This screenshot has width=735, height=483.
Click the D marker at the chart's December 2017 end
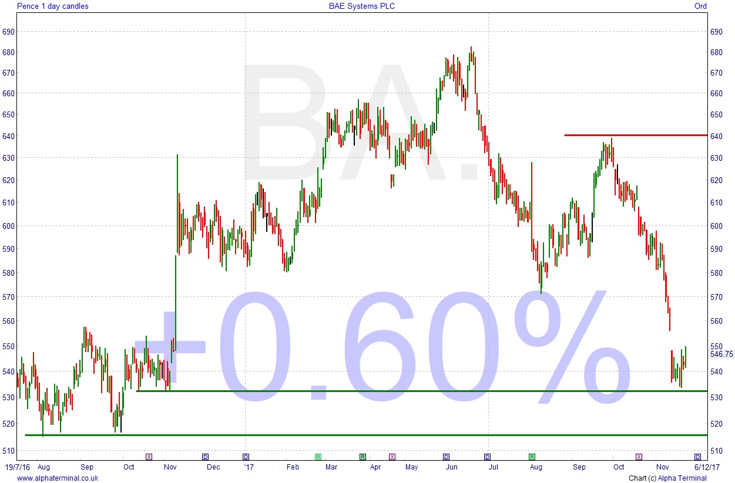pos(697,457)
